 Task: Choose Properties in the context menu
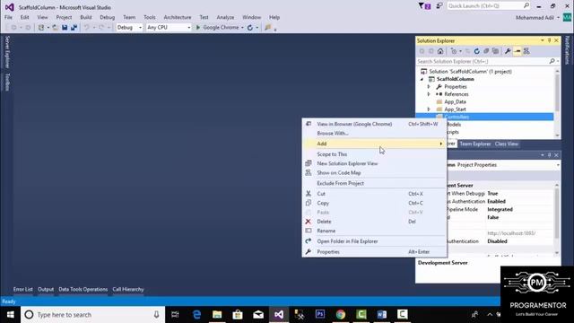point(374,252)
